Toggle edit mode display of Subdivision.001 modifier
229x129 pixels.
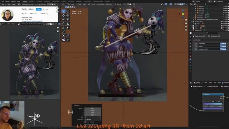coord(221,49)
